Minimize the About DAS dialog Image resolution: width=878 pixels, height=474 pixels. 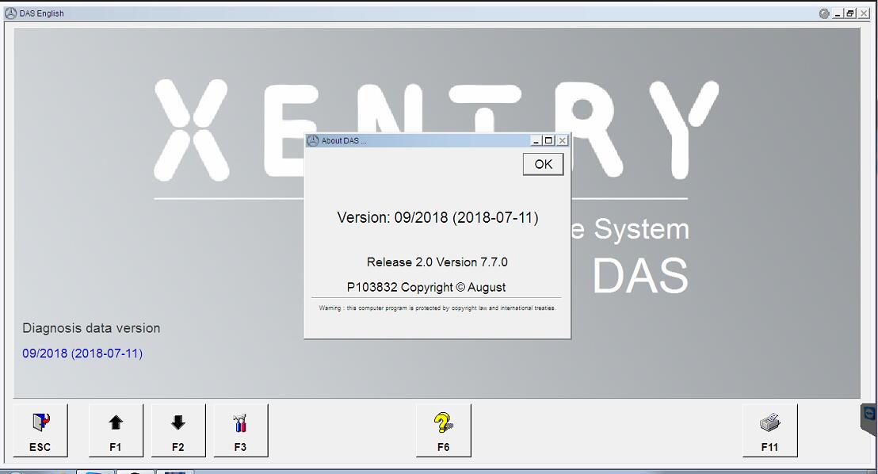(536, 140)
